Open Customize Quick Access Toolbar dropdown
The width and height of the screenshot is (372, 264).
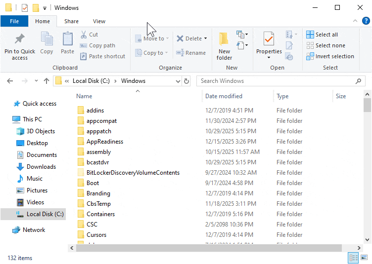pos(45,8)
